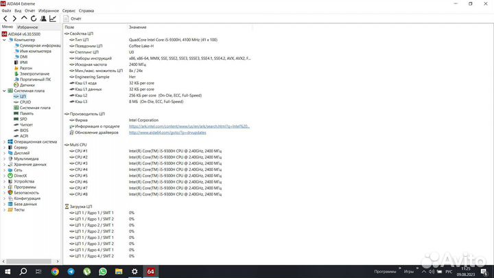The image size is (494, 278).
Task: Click the sidebar horizontal scrollbar thumb
Action: tap(29, 262)
